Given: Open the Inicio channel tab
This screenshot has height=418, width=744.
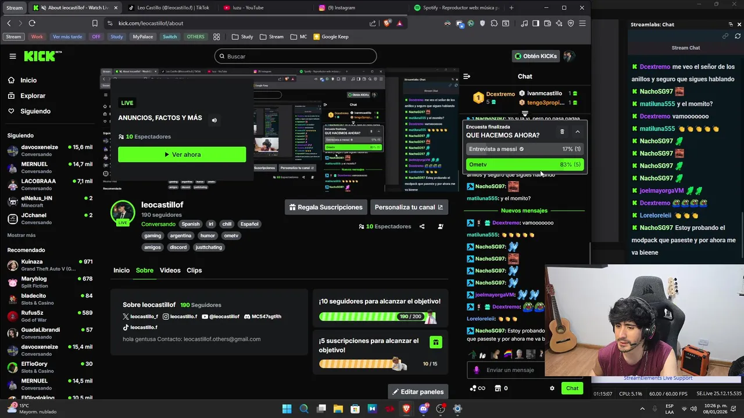Looking at the screenshot, I should 121,271.
